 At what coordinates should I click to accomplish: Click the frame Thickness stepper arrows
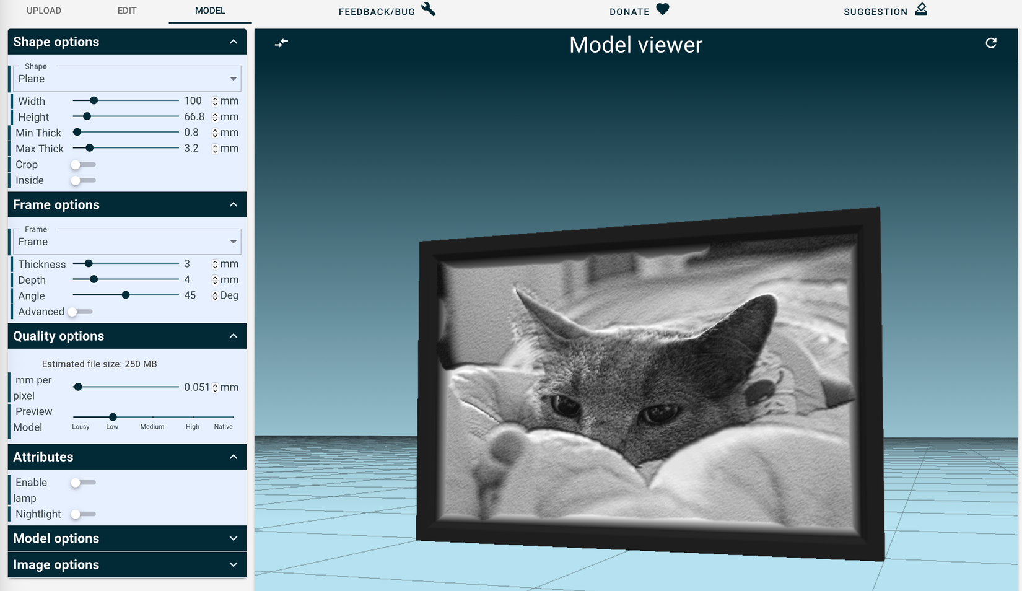(x=215, y=265)
